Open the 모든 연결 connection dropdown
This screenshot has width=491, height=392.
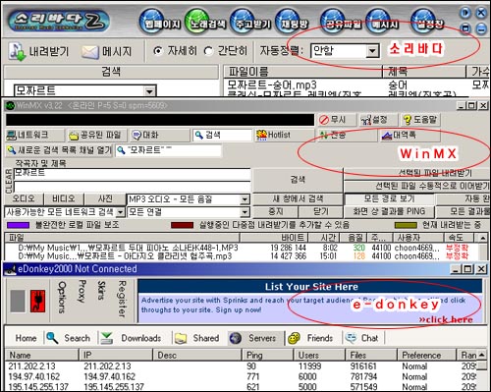245,212
